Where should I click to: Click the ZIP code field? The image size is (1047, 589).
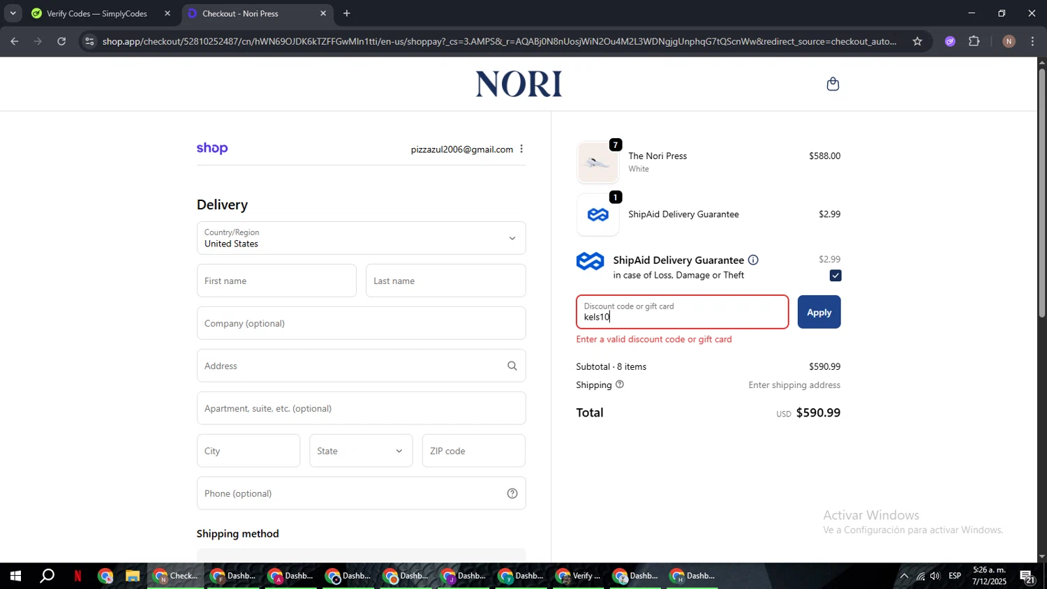[473, 451]
